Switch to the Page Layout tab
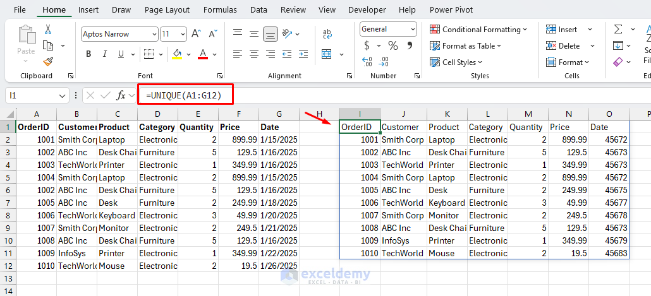Viewport: 651px width, 296px height. [x=167, y=9]
